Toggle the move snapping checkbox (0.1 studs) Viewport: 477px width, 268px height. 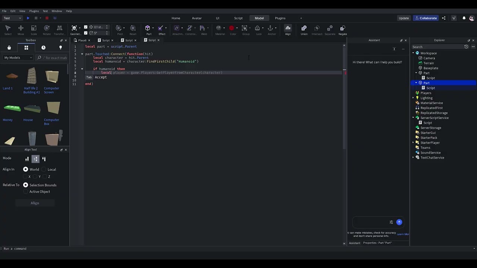(86, 27)
